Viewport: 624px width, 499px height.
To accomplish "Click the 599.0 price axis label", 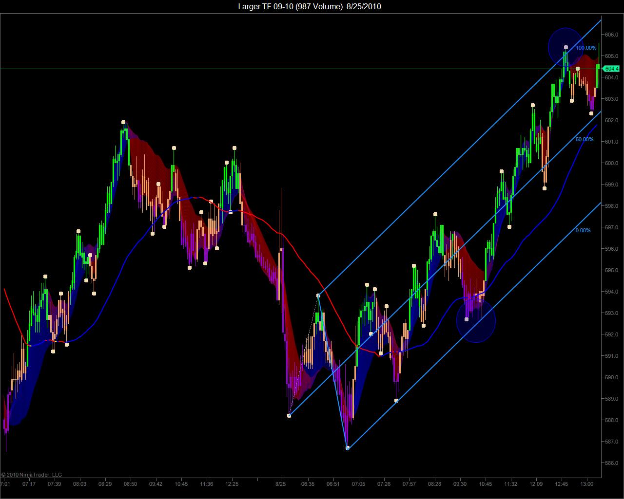I will (x=611, y=185).
